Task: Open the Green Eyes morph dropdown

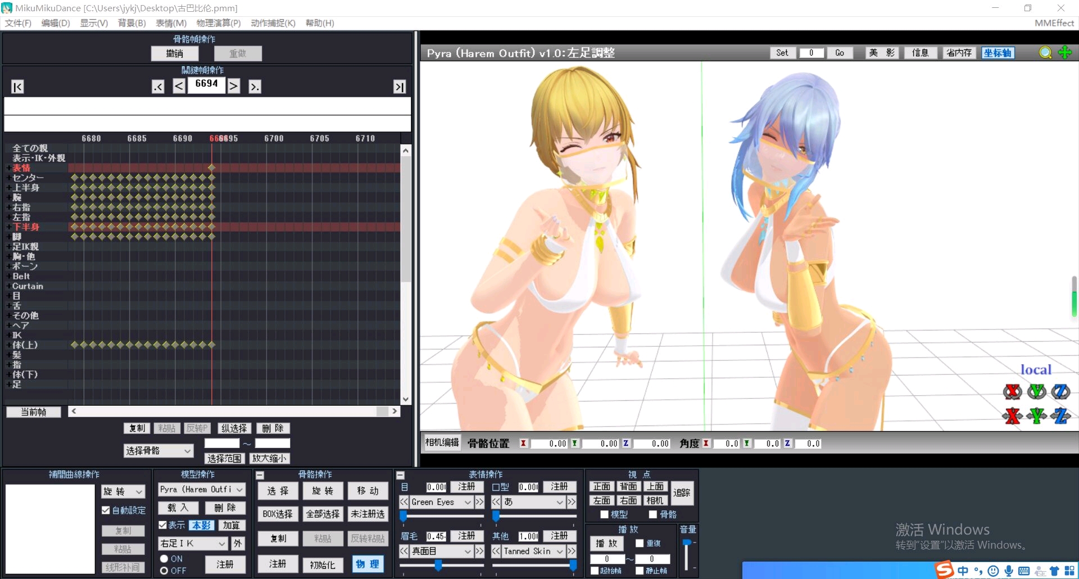Action: pyautogui.click(x=441, y=502)
